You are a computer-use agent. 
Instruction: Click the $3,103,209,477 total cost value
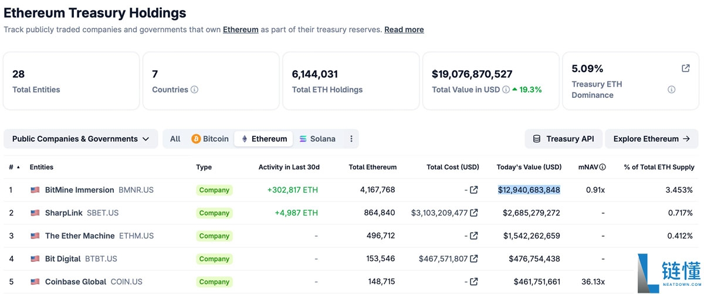(439, 213)
